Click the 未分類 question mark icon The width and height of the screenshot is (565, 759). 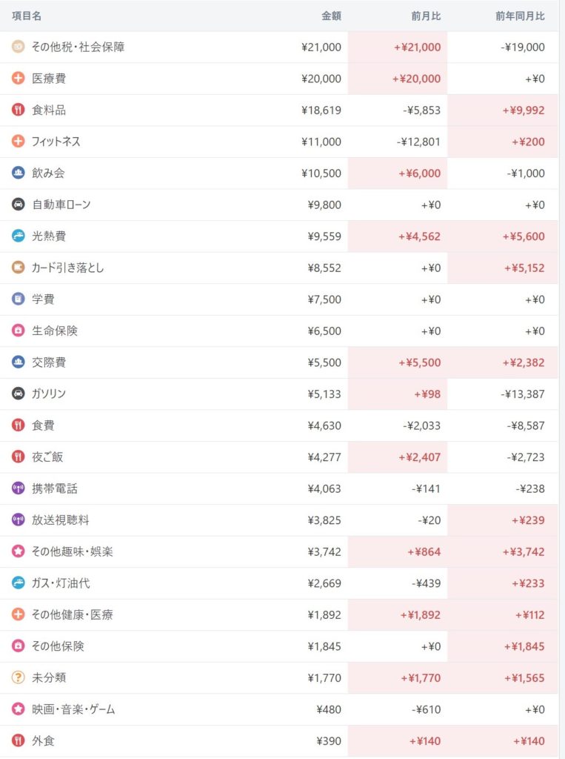[19, 677]
